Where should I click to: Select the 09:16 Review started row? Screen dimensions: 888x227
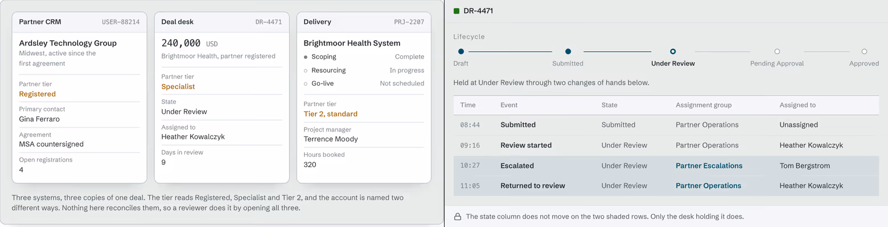click(666, 145)
